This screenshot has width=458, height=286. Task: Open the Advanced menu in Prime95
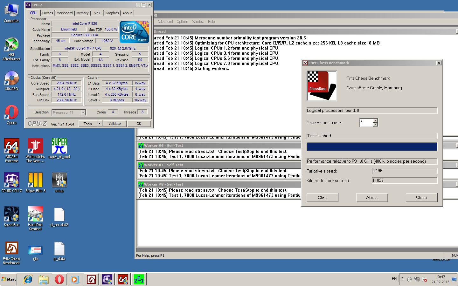tap(165, 22)
